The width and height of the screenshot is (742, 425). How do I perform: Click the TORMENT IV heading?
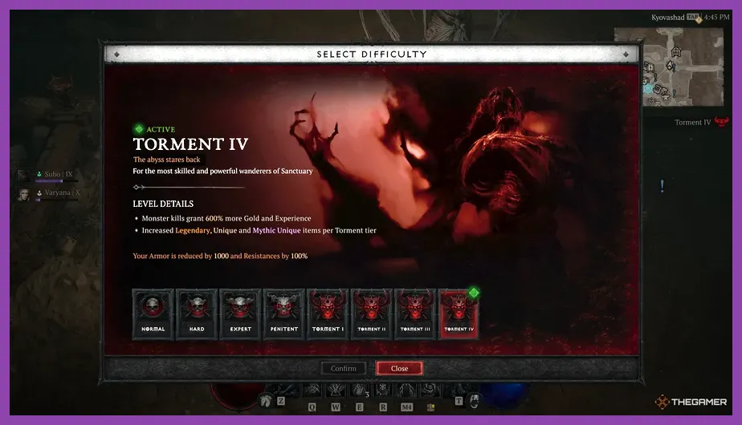(x=190, y=144)
